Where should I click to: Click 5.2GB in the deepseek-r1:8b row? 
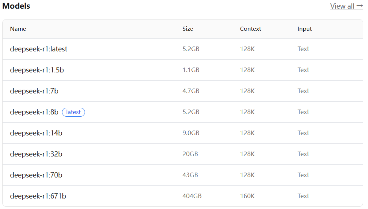tap(191, 112)
